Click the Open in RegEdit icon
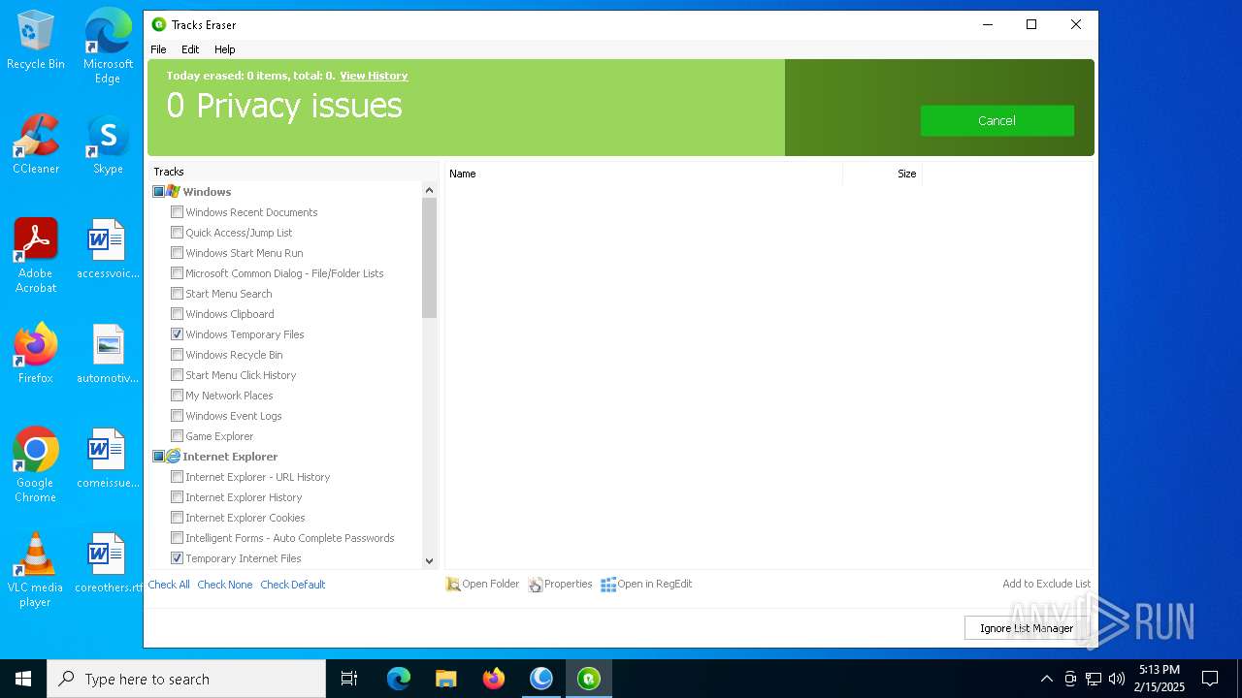The image size is (1242, 698). (x=608, y=585)
